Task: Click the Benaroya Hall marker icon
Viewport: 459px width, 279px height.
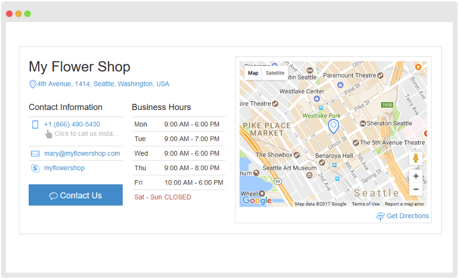Action: pos(322,162)
